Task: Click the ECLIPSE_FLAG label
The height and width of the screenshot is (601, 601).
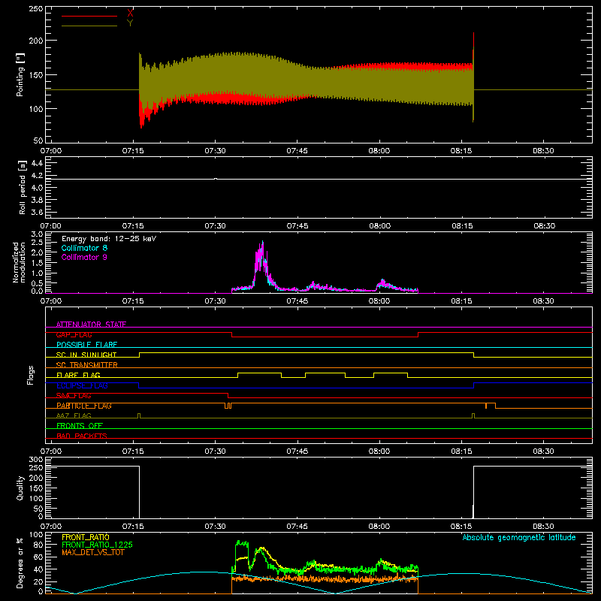Action: (x=82, y=385)
